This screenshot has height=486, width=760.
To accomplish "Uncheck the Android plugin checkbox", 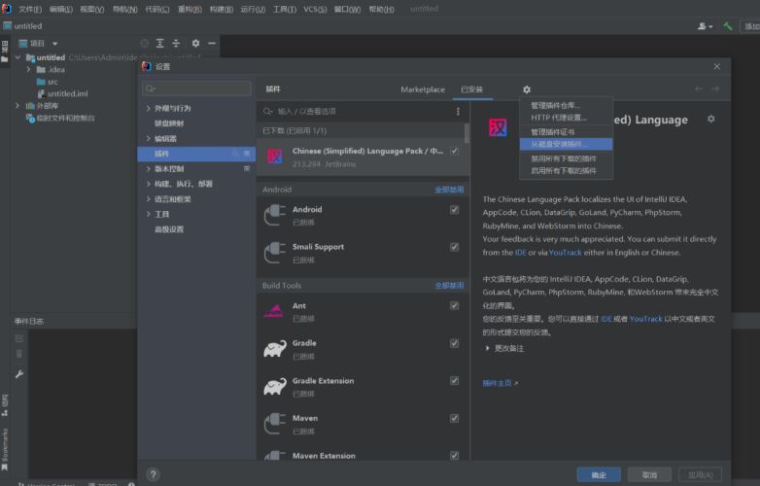I will pyautogui.click(x=454, y=210).
